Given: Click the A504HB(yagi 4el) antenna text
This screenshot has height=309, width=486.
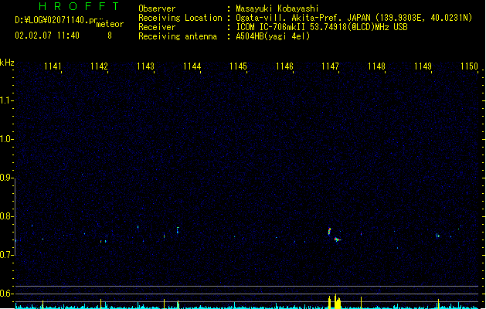Looking at the screenshot, I should pyautogui.click(x=273, y=36).
